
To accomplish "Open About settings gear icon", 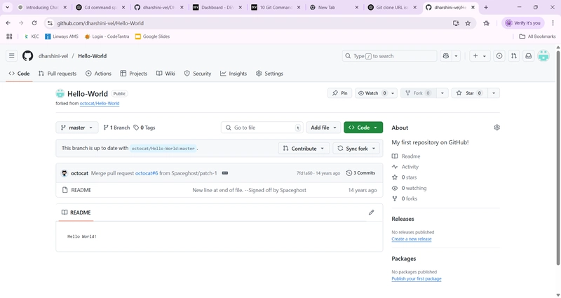I will pyautogui.click(x=496, y=128).
